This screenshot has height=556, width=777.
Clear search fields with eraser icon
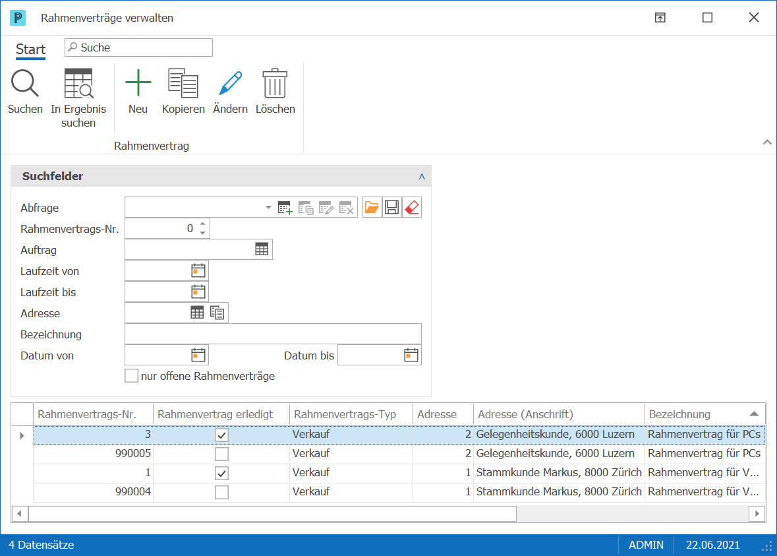[412, 207]
